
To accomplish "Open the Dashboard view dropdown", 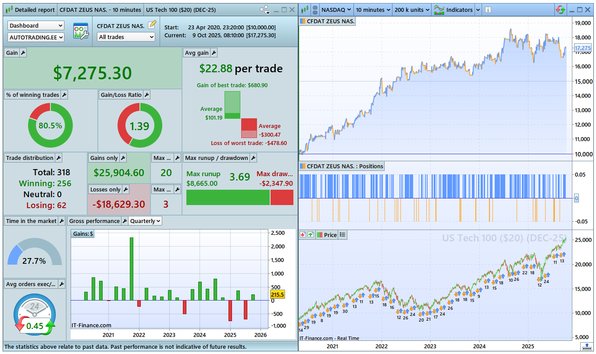I will point(36,26).
